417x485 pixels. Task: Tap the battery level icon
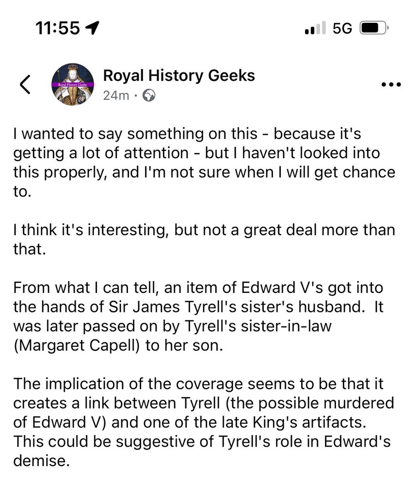click(x=374, y=28)
